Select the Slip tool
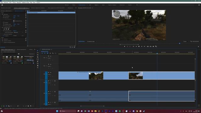The image size is (201, 113). (38, 59)
